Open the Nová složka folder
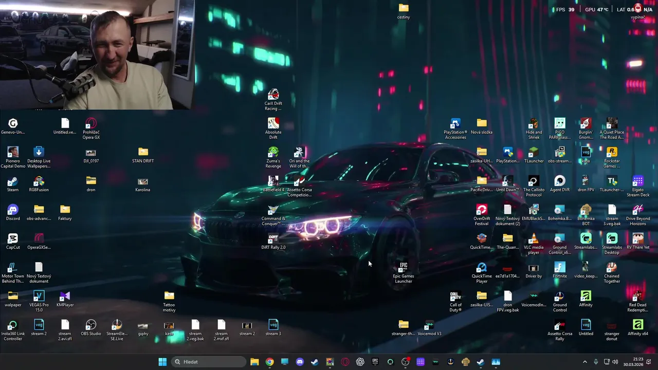 tap(482, 127)
